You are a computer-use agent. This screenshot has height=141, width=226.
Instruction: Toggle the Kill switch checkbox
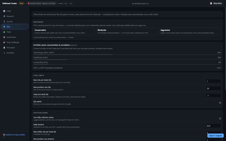220,103
